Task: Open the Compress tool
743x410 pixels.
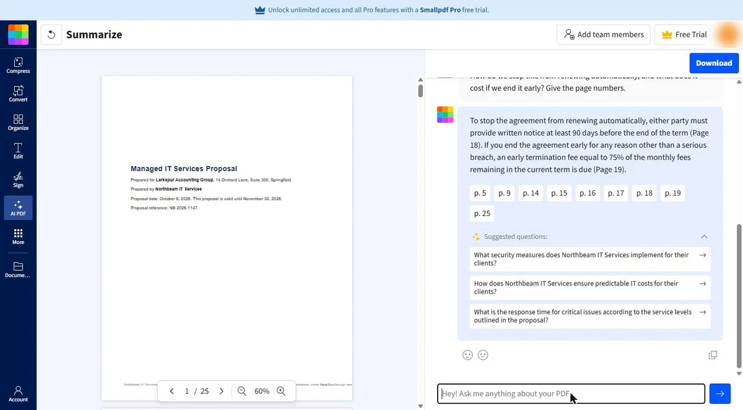Action: tap(18, 66)
